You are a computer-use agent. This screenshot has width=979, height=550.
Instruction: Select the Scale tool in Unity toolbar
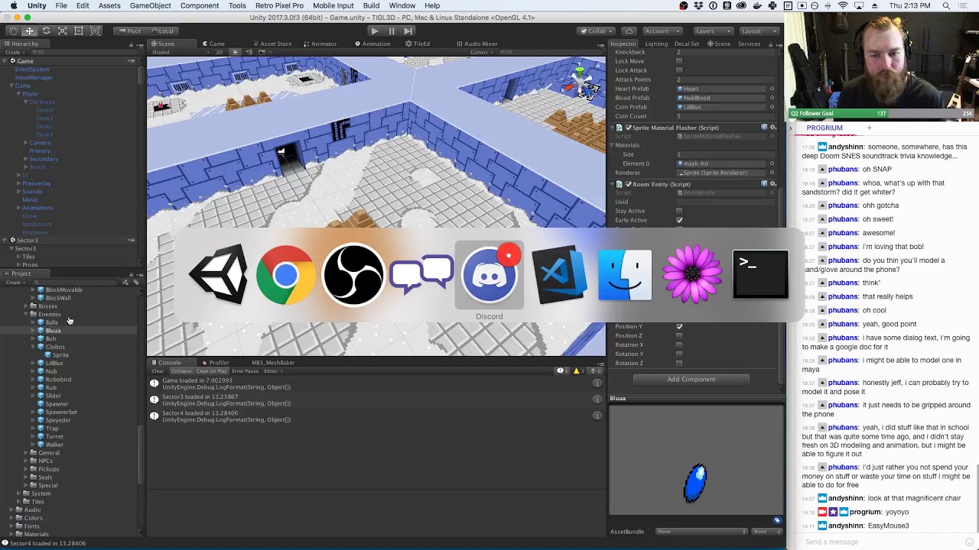coord(62,31)
